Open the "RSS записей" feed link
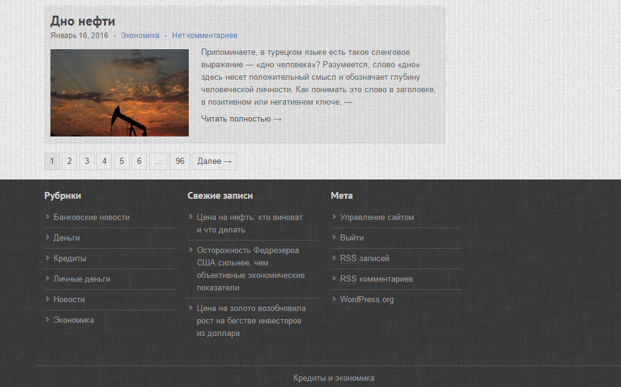Viewport: 621px width, 387px height. (x=365, y=258)
